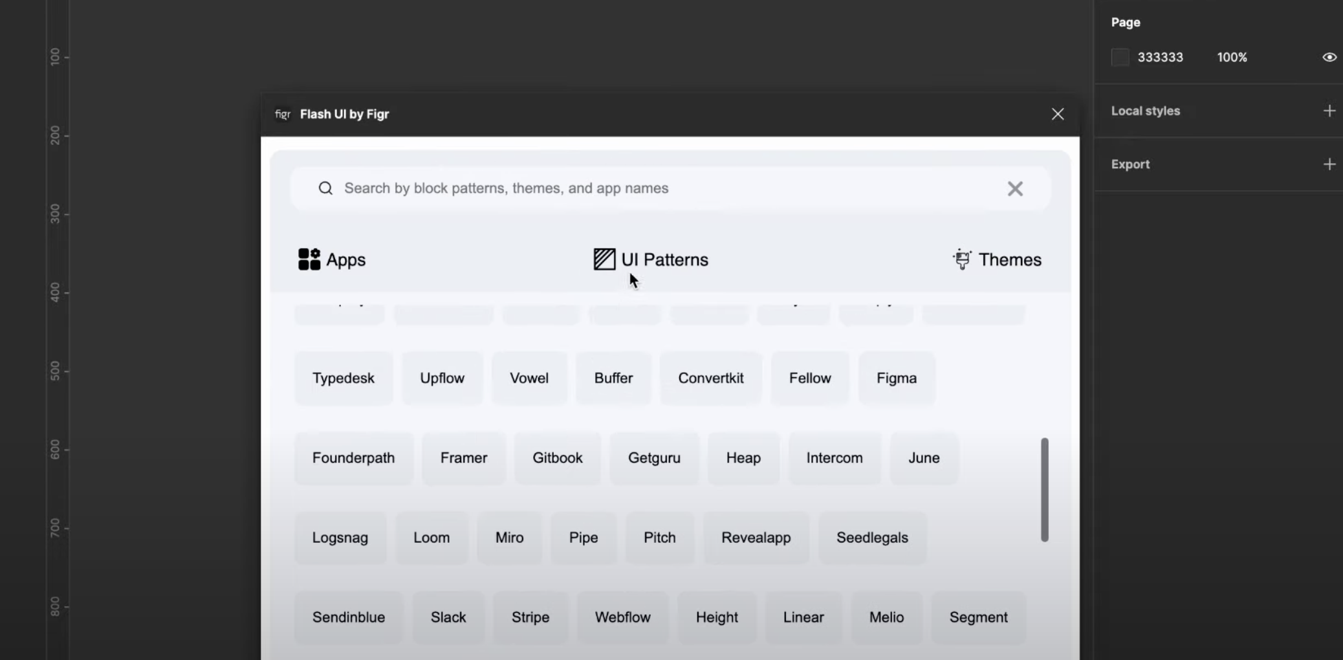The width and height of the screenshot is (1343, 660).
Task: Pick the Loom app chip
Action: click(x=431, y=538)
